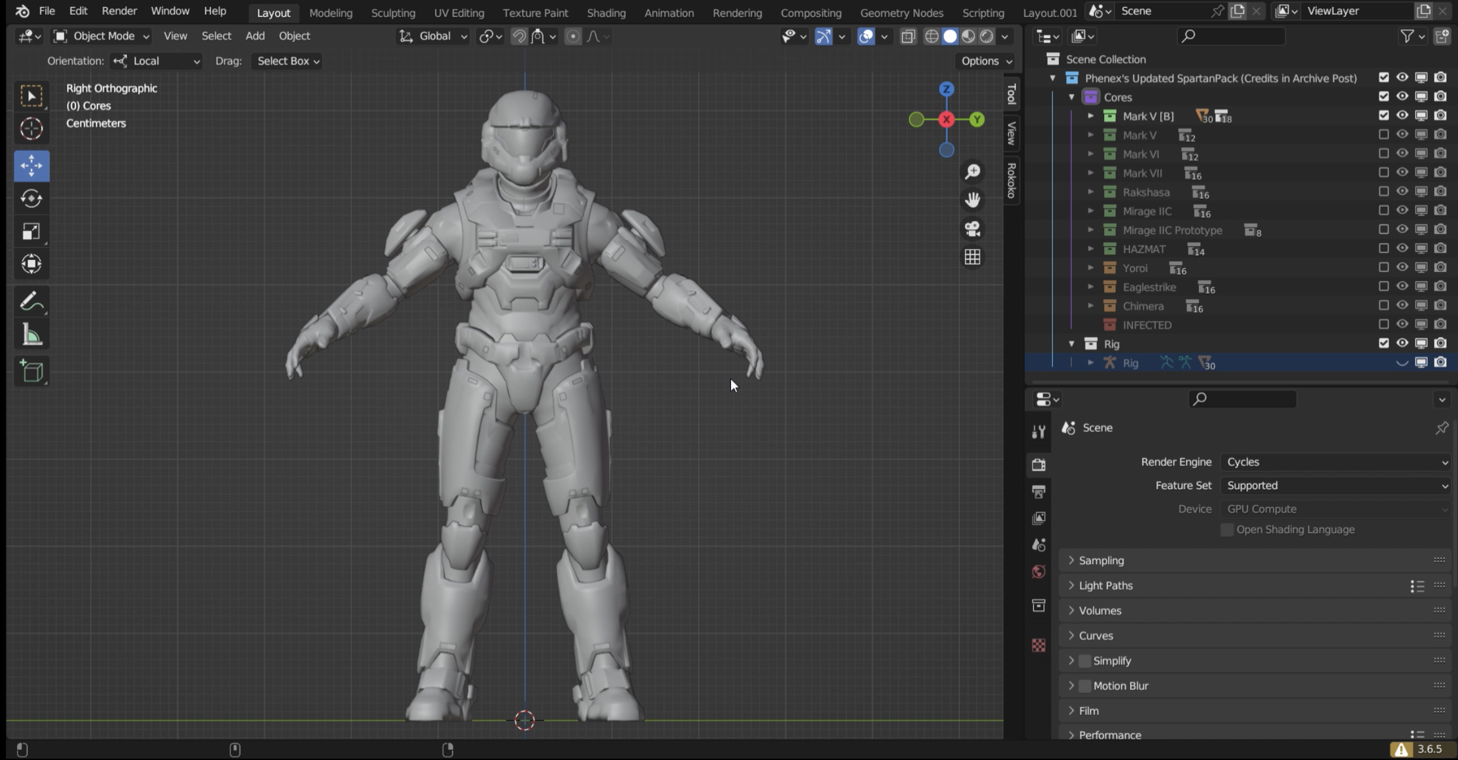Screen dimensions: 1458x760
Task: Activate the Move tool
Action: 31,166
